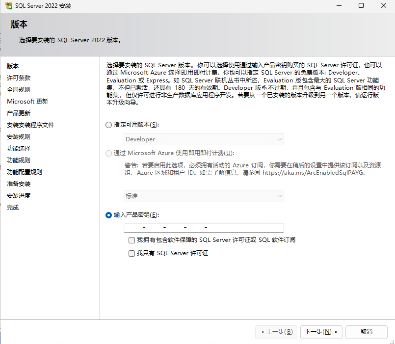Select the 指定可用版本 radio button
The width and height of the screenshot is (395, 344).
click(x=108, y=125)
